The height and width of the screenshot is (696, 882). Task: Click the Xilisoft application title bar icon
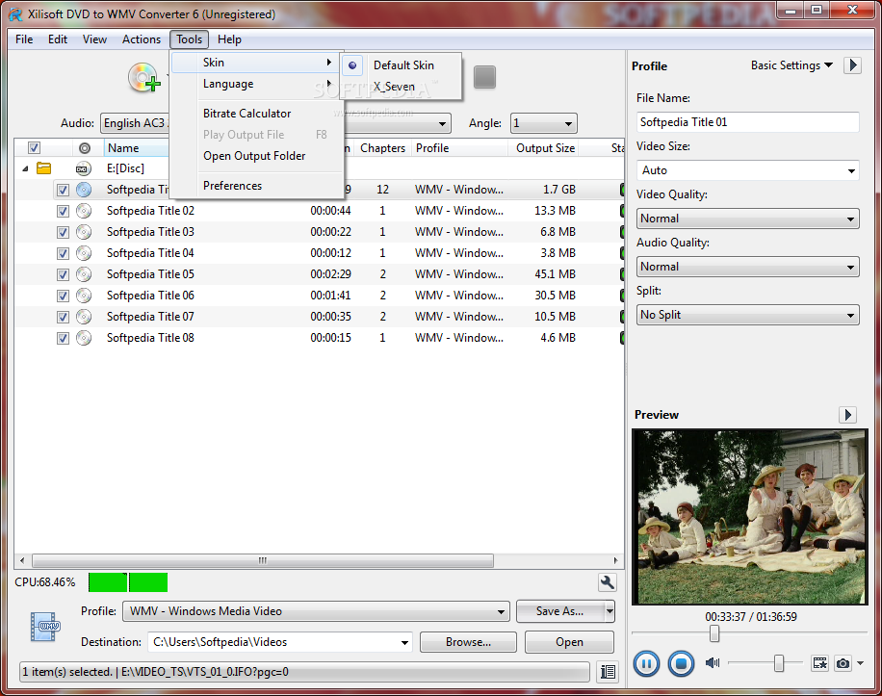[15, 14]
